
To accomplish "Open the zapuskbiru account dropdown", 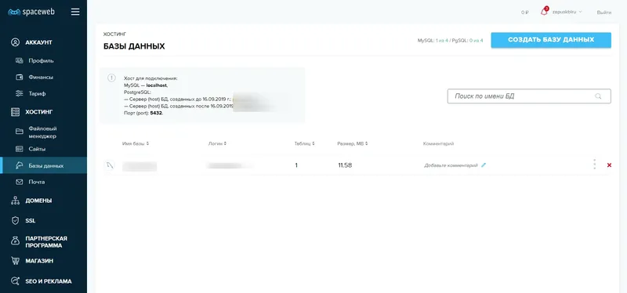I will [x=567, y=12].
